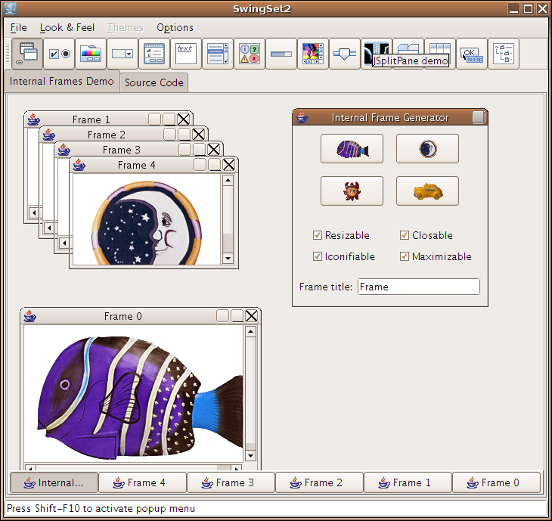Create a moon image internal frame

pos(427,148)
